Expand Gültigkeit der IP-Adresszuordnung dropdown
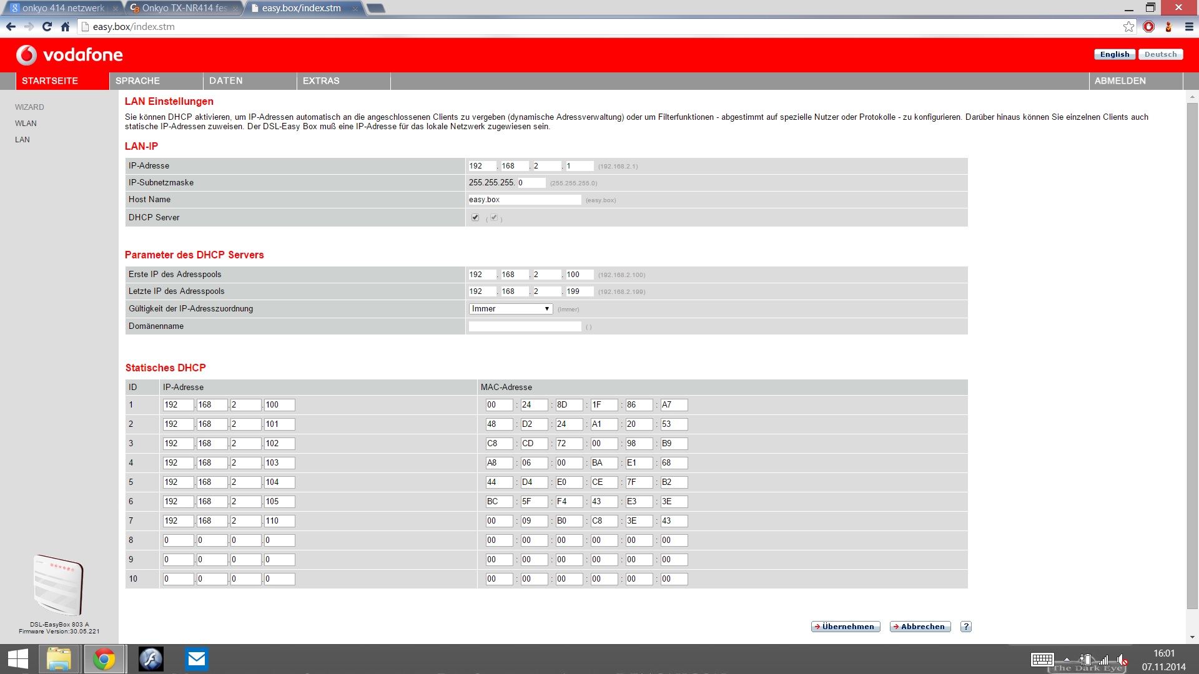The height and width of the screenshot is (674, 1199). [510, 309]
